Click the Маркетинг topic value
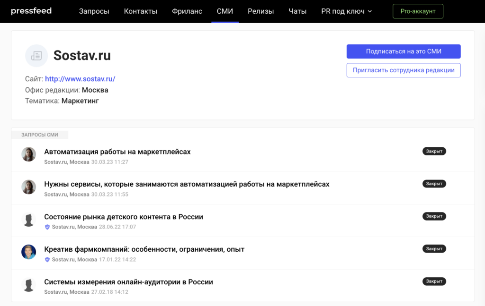485x306 pixels. pyautogui.click(x=80, y=101)
